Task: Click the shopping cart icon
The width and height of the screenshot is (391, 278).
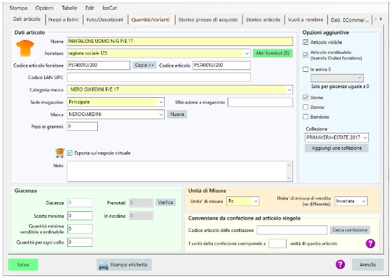Action: tap(60, 153)
